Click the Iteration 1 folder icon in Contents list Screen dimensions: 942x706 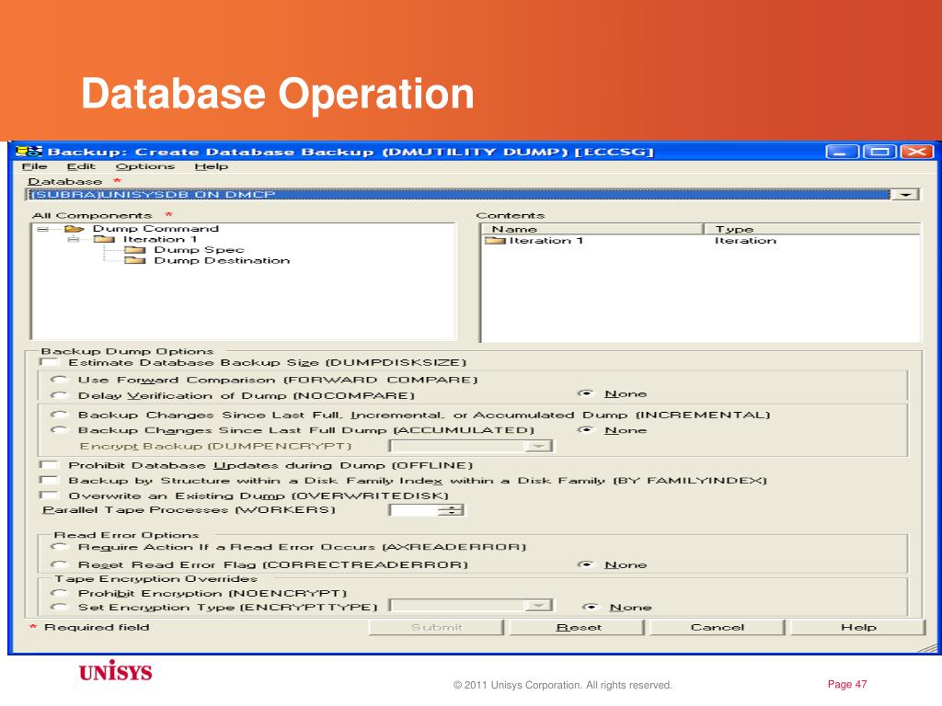[496, 241]
